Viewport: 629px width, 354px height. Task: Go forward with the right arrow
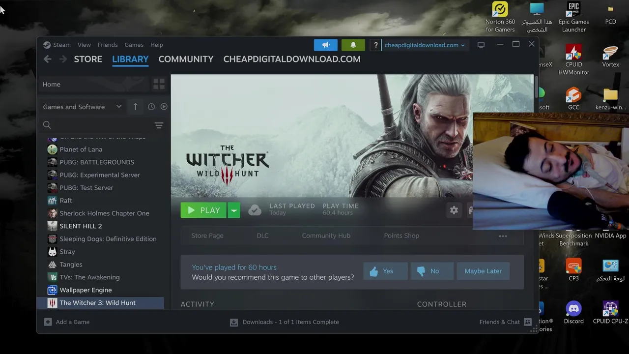(x=63, y=59)
